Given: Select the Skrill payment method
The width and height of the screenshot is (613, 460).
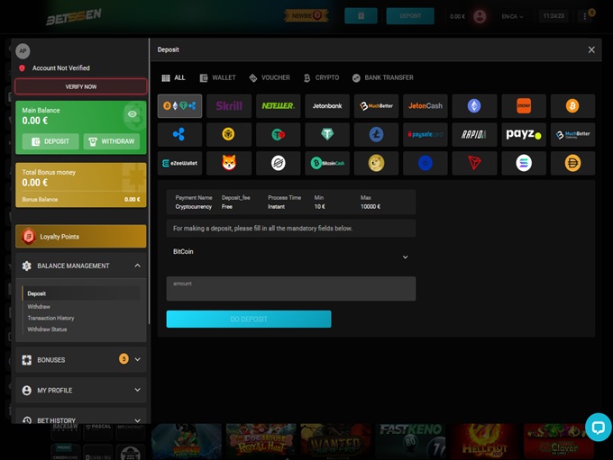Looking at the screenshot, I should (229, 106).
